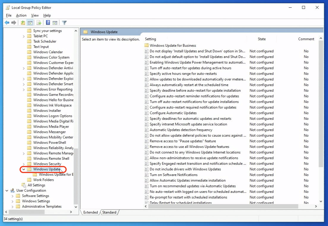Click the policy icon beside Specify active hours range
Viewport: 328px width, 226px height.
[x=147, y=74]
